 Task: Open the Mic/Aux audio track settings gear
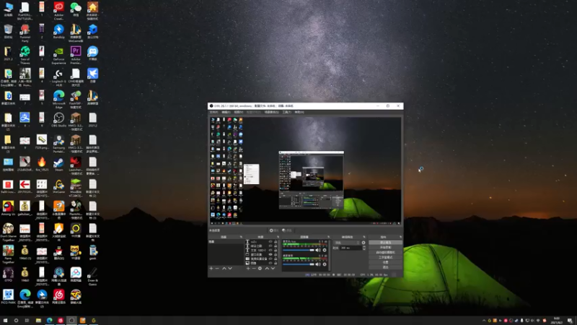click(325, 250)
